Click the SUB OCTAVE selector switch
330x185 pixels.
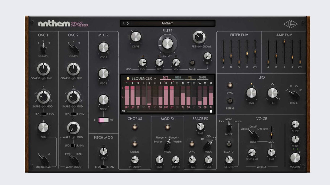click(43, 160)
